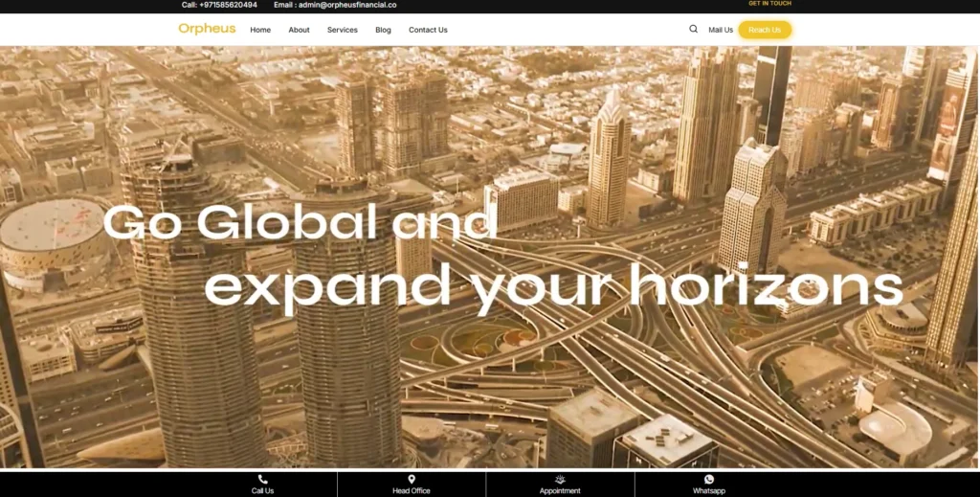Navigate to the Blog page
This screenshot has height=497, width=980.
383,30
